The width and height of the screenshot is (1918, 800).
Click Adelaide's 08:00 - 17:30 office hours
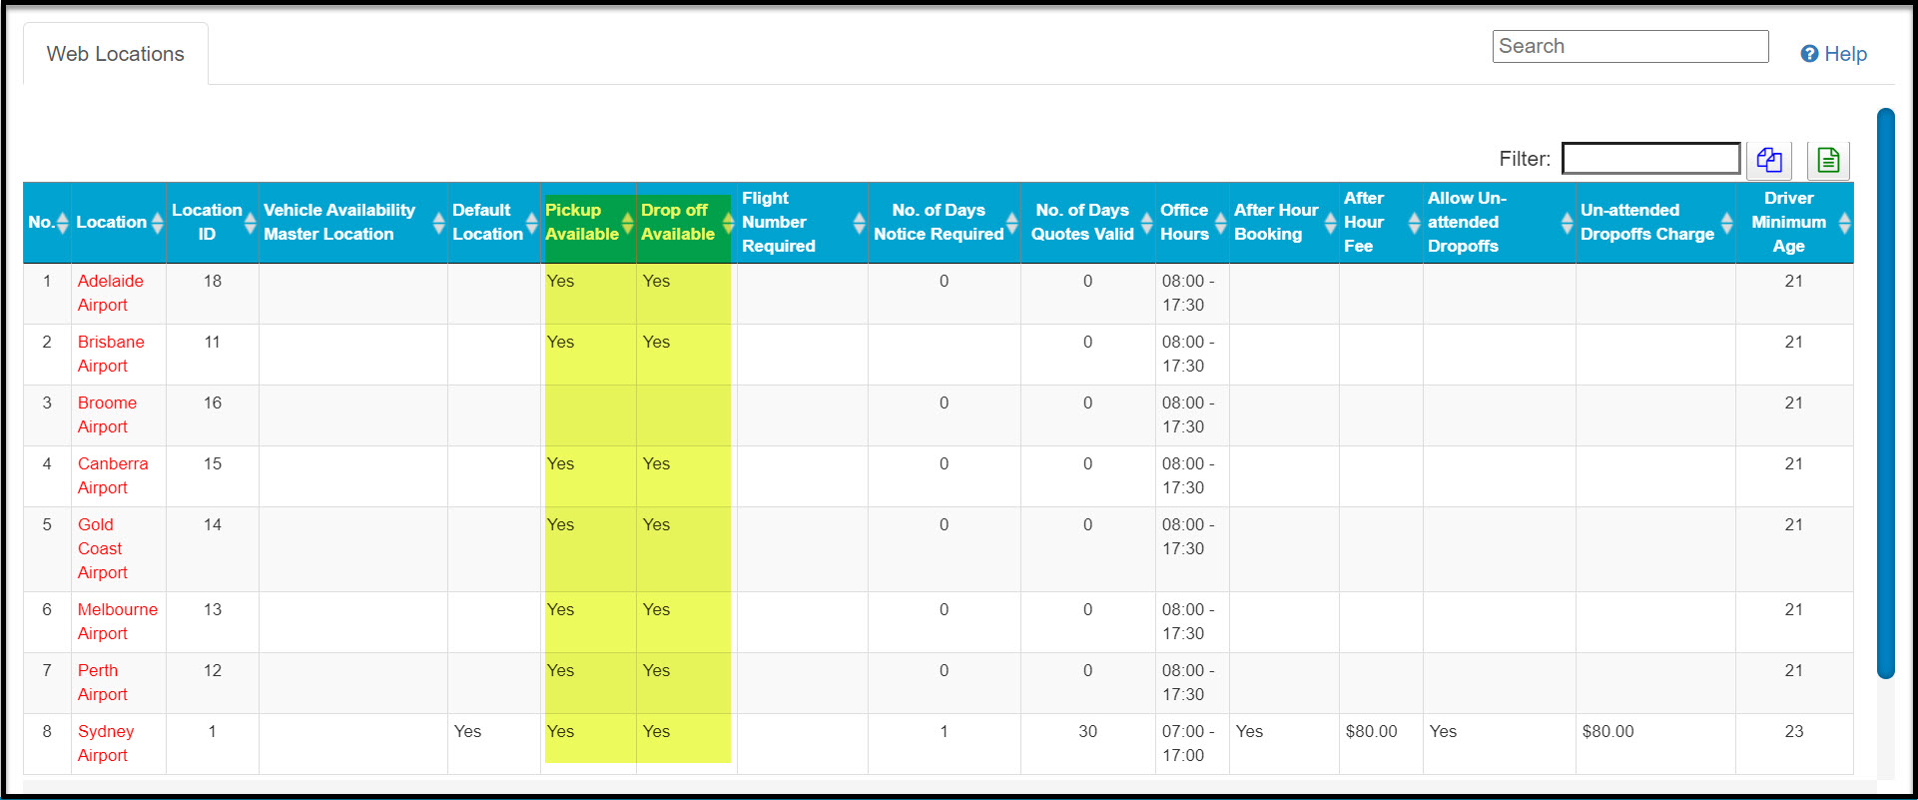pos(1188,294)
